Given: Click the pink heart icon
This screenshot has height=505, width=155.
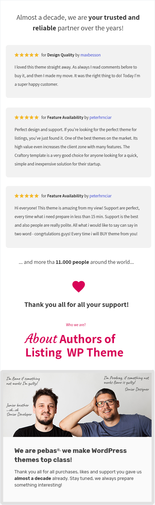Looking at the screenshot, I should pyautogui.click(x=78, y=287).
